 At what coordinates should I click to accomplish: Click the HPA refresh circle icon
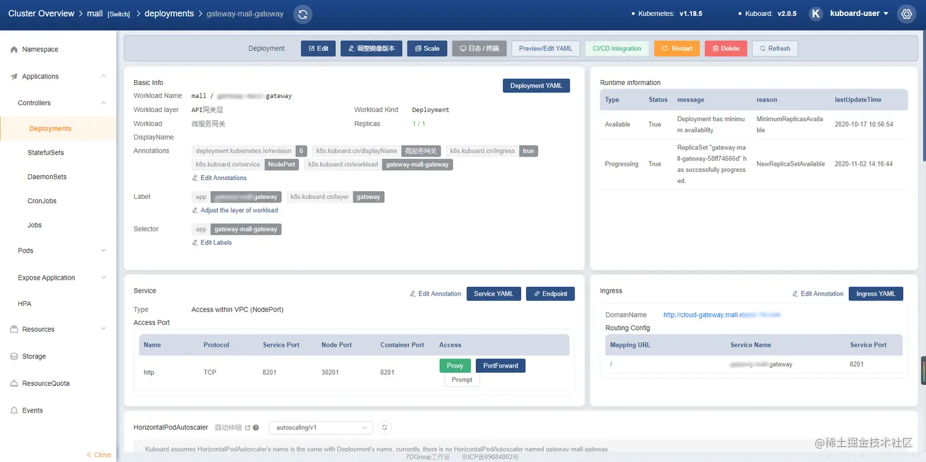point(384,427)
